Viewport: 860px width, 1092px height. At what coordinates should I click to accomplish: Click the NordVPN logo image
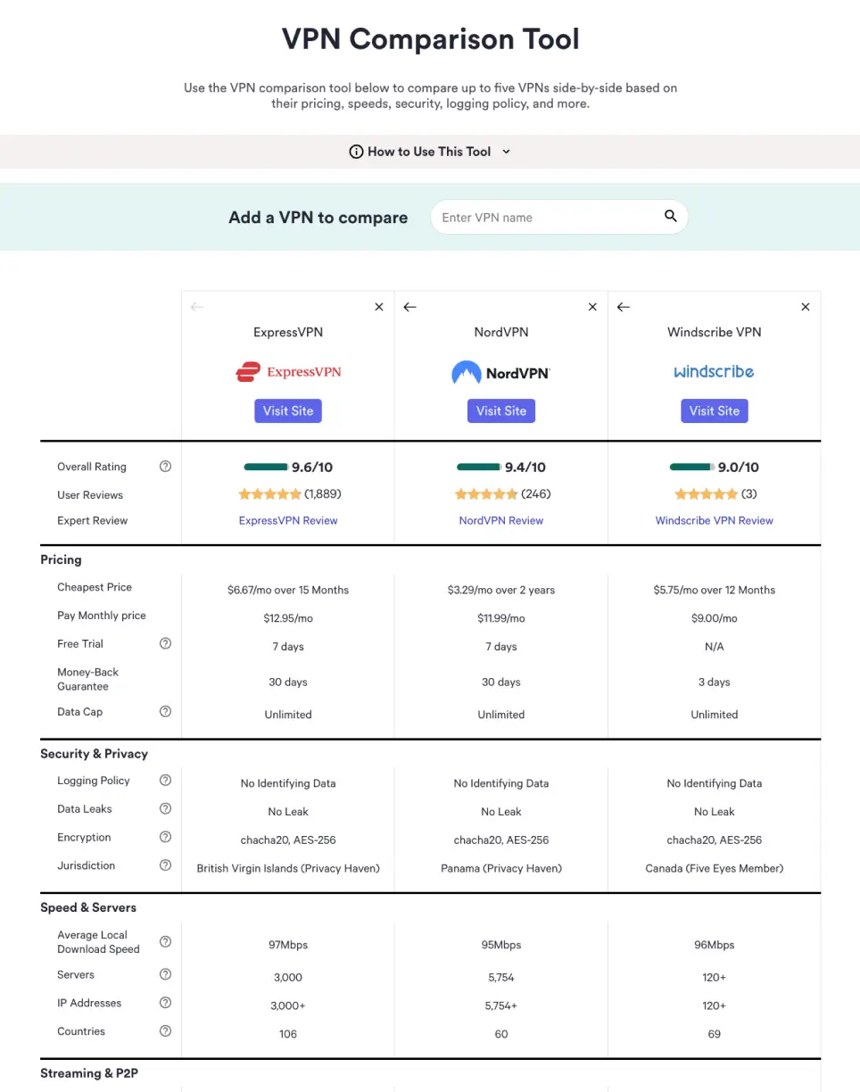[501, 373]
